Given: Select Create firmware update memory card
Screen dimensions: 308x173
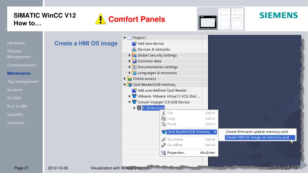Looking at the screenshot, I should pos(257,132).
